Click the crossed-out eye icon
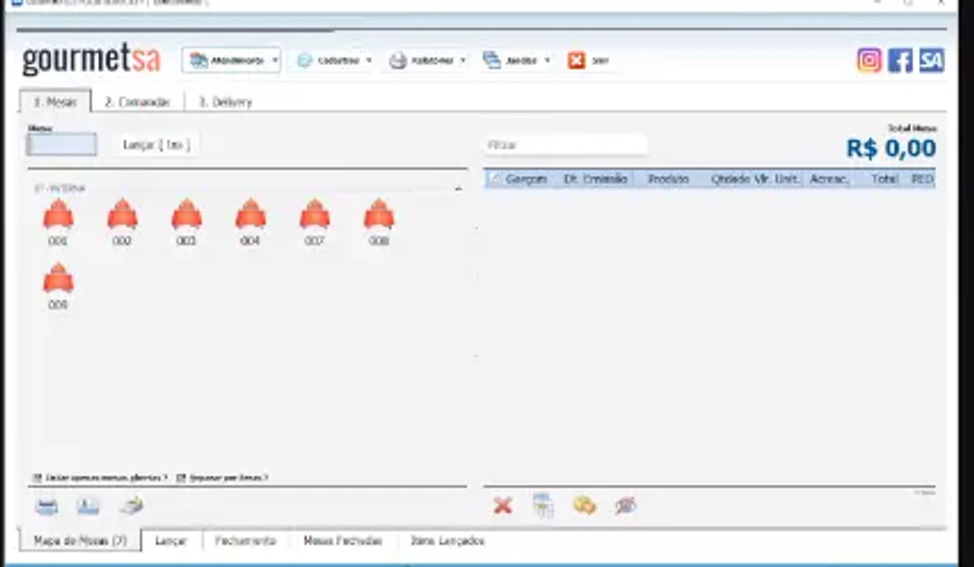Screen dimensions: 974x567 (625, 506)
